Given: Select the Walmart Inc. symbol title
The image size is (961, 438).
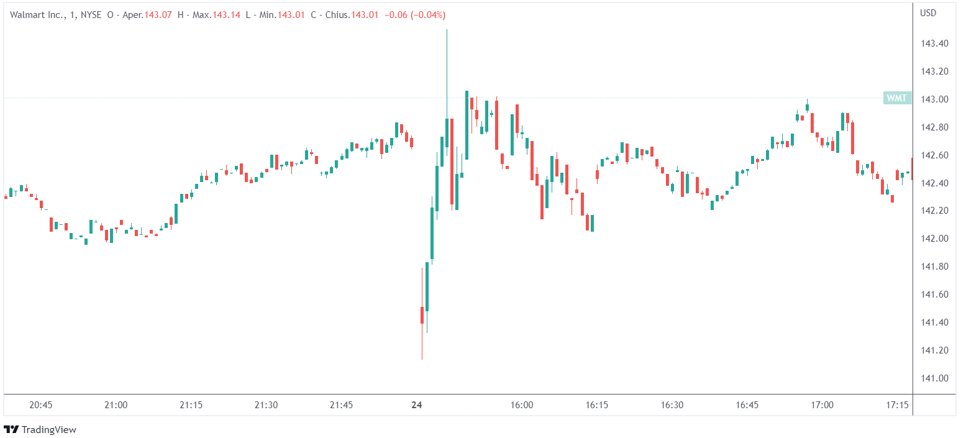Looking at the screenshot, I should coord(37,15).
